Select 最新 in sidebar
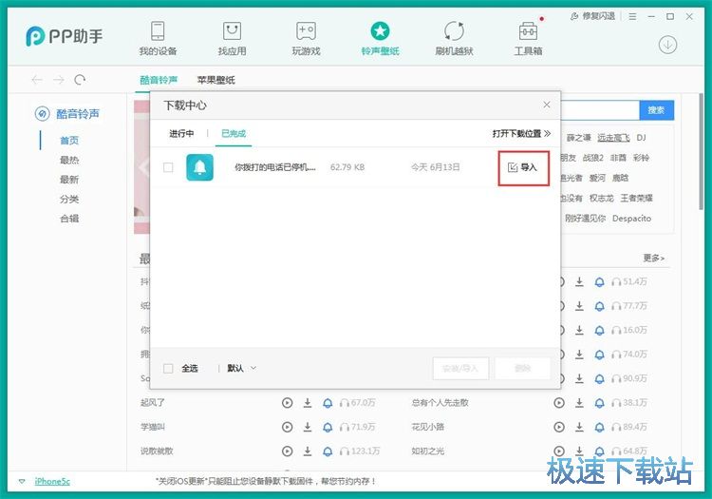 [x=69, y=180]
